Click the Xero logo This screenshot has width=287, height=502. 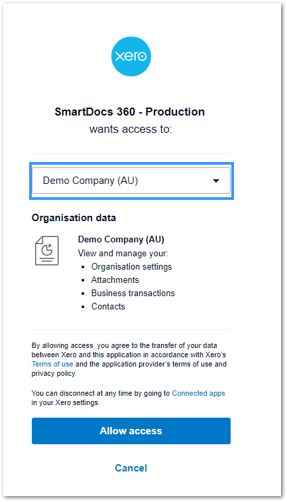tap(131, 56)
